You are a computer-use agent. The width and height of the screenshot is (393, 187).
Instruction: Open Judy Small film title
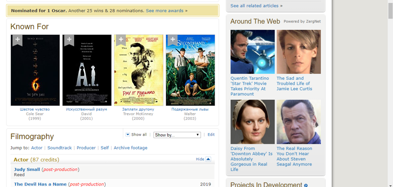[x=27, y=169]
